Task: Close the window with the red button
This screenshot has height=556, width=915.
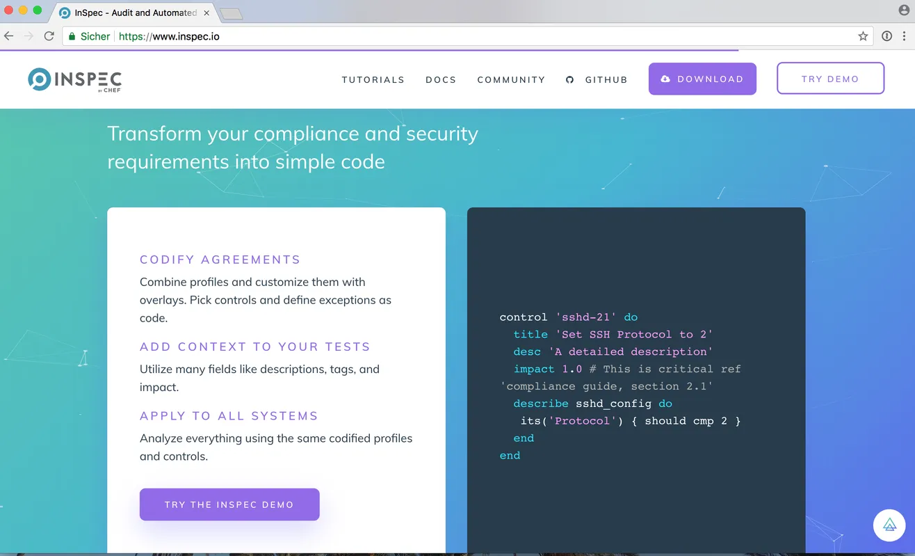Action: 10,10
